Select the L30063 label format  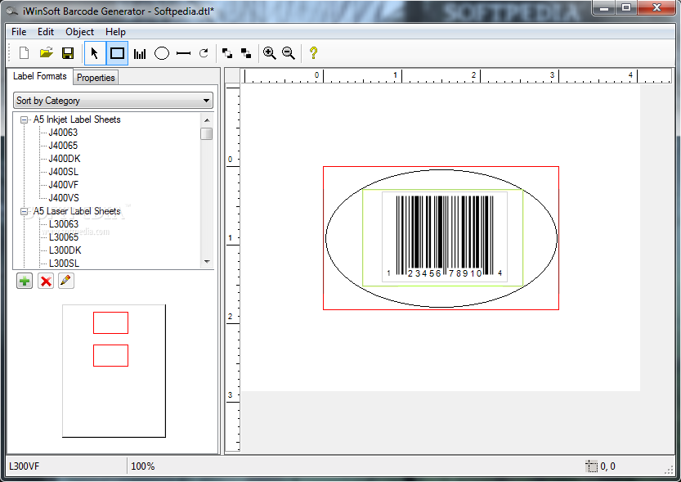(64, 224)
